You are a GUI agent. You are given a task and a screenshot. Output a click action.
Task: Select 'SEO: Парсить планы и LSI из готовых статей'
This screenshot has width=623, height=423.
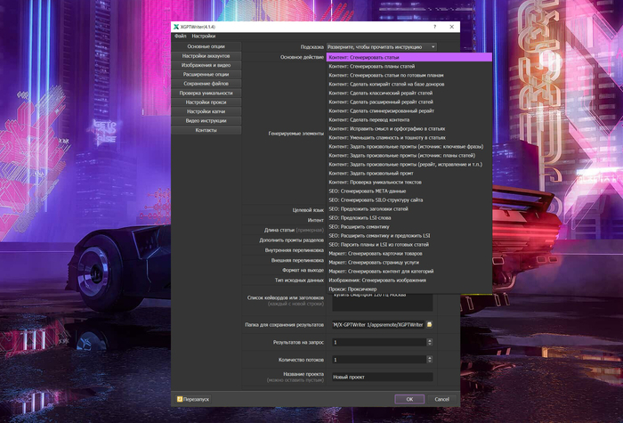(x=409, y=245)
